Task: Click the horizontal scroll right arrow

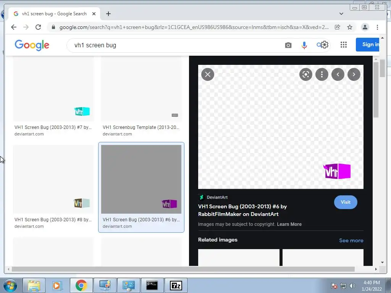Action: (376, 269)
